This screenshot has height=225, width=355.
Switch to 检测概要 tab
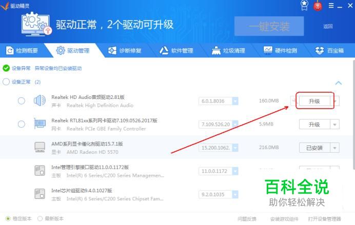(x=22, y=50)
